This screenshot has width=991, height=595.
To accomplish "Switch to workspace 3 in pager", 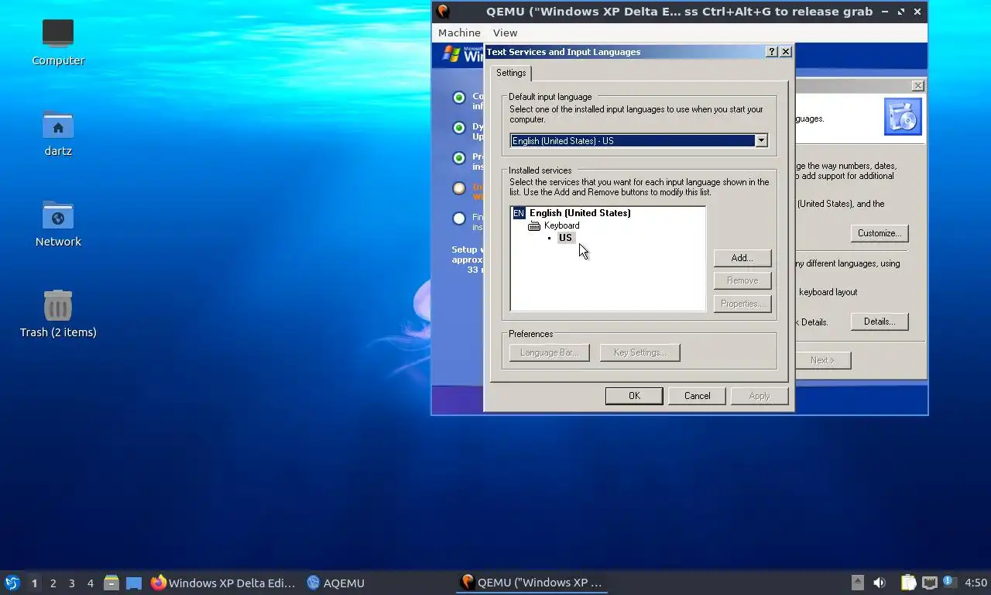I will [71, 583].
